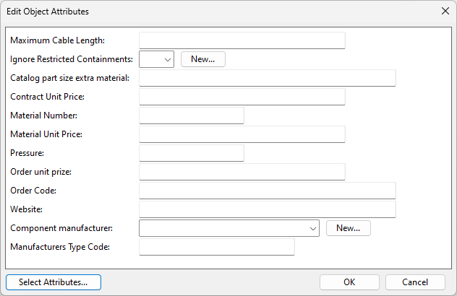
Task: Click New button beside Ignore Restricted Containments
Action: point(202,59)
